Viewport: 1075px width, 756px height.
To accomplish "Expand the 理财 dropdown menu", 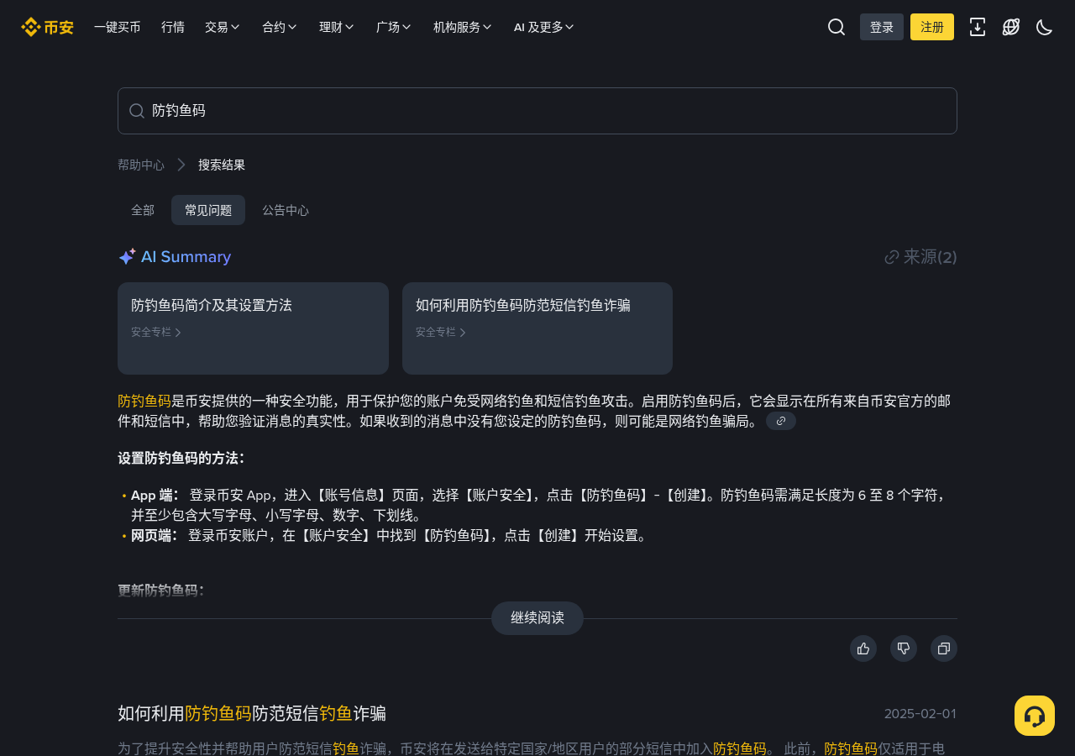I will (337, 27).
